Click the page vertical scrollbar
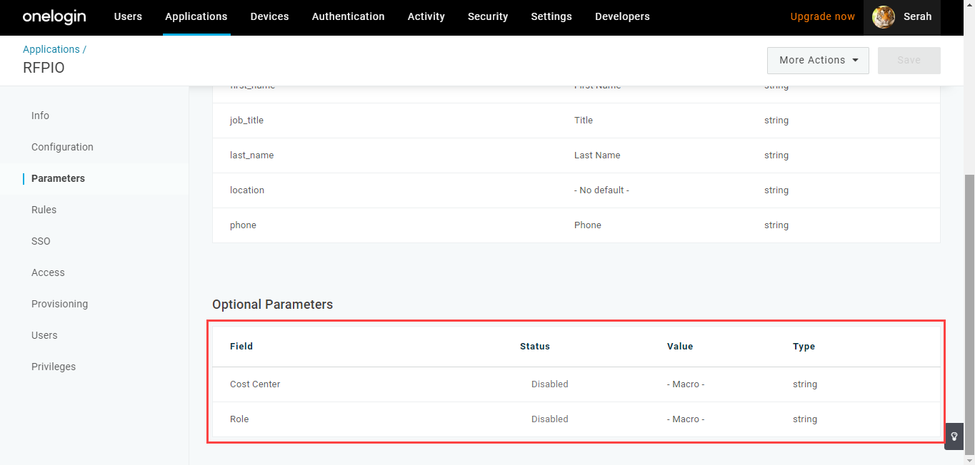975x465 pixels. [969, 314]
